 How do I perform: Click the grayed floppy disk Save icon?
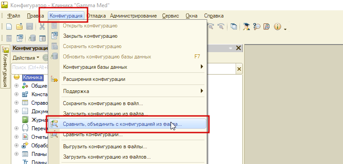click(29, 27)
